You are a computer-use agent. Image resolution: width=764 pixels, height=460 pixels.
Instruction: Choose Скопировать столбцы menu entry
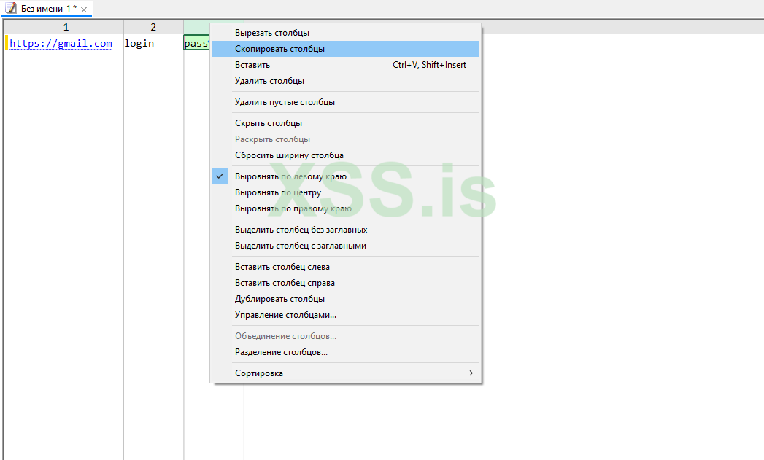click(x=345, y=49)
